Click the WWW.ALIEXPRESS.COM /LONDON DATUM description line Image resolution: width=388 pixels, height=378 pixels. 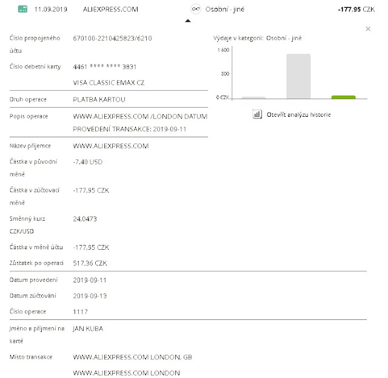pos(140,116)
